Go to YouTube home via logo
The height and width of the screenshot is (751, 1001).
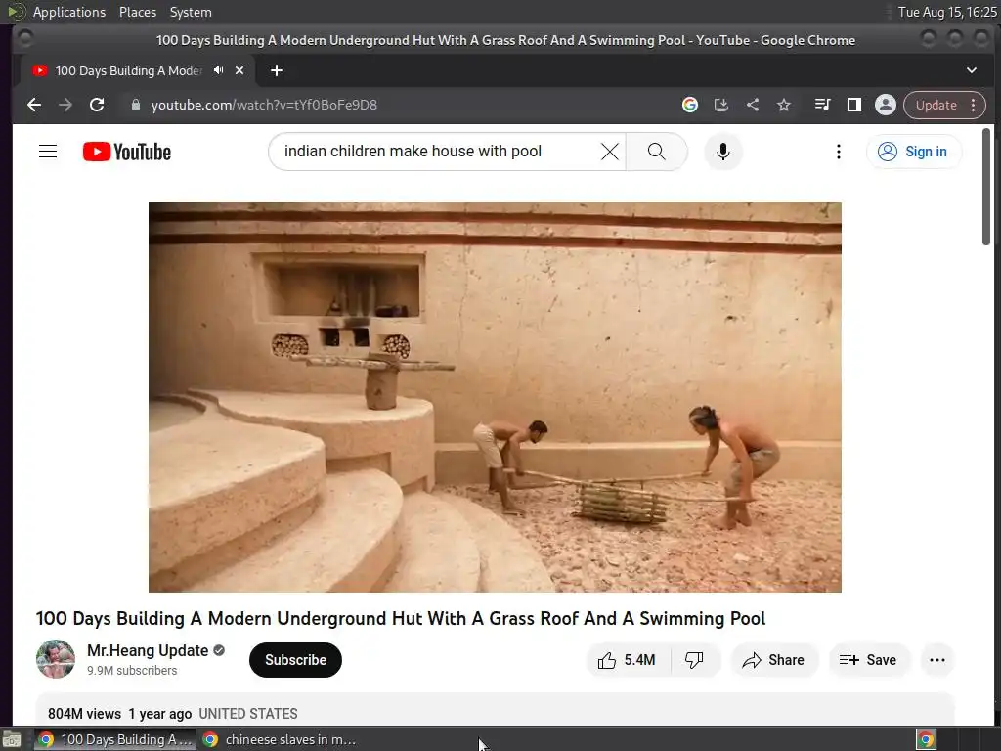coord(127,152)
